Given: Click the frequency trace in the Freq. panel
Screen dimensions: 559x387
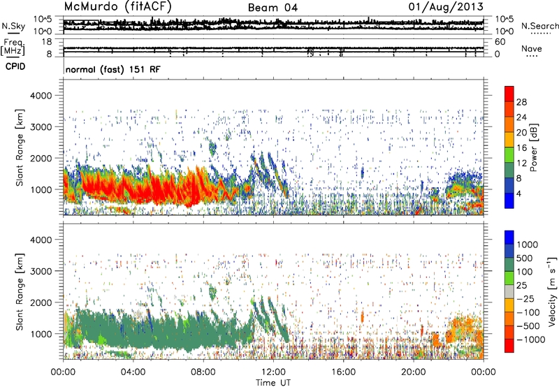Looking at the screenshot, I should coord(273,48).
